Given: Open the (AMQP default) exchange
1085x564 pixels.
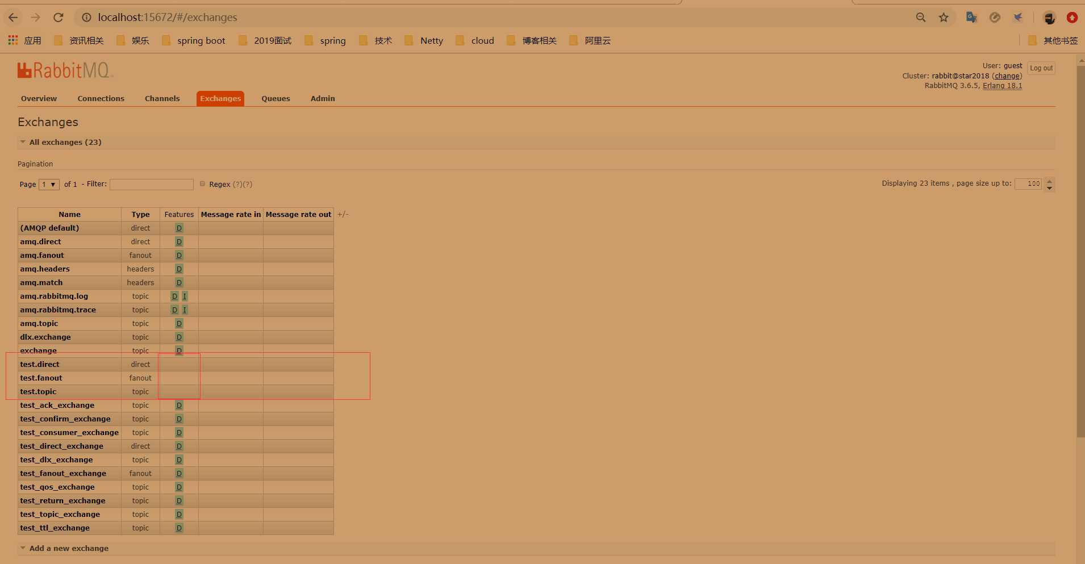Looking at the screenshot, I should pyautogui.click(x=49, y=228).
